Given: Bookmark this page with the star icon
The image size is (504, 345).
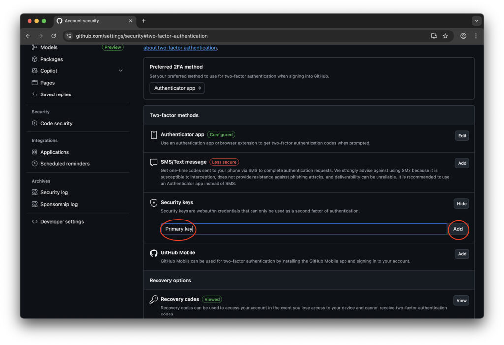Looking at the screenshot, I should [445, 36].
